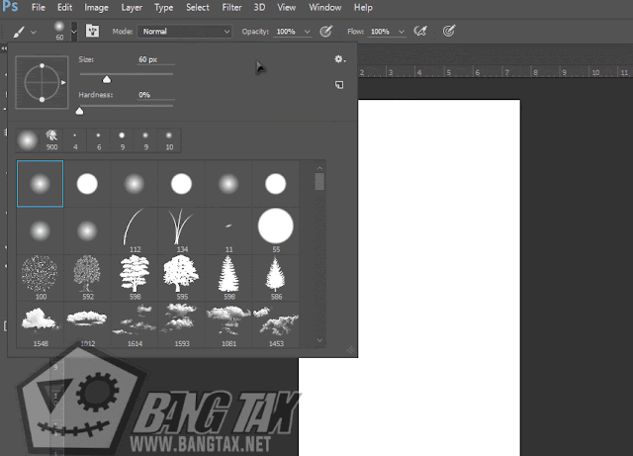The height and width of the screenshot is (456, 633).
Task: Open the Type menu
Action: tap(163, 8)
